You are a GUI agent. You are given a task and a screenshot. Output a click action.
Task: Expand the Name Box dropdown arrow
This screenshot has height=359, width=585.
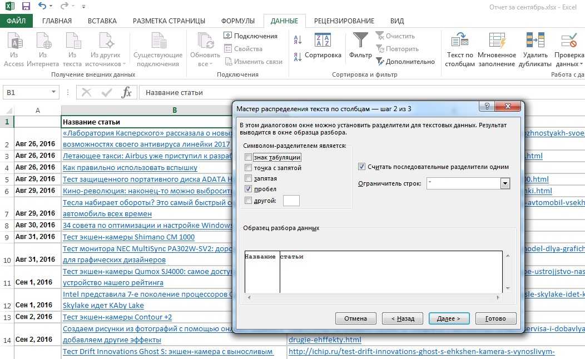[x=54, y=92]
